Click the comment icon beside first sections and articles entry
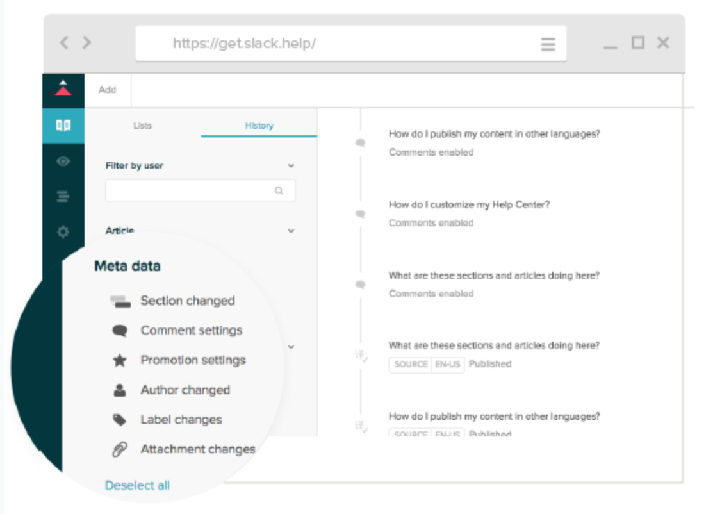 click(360, 285)
